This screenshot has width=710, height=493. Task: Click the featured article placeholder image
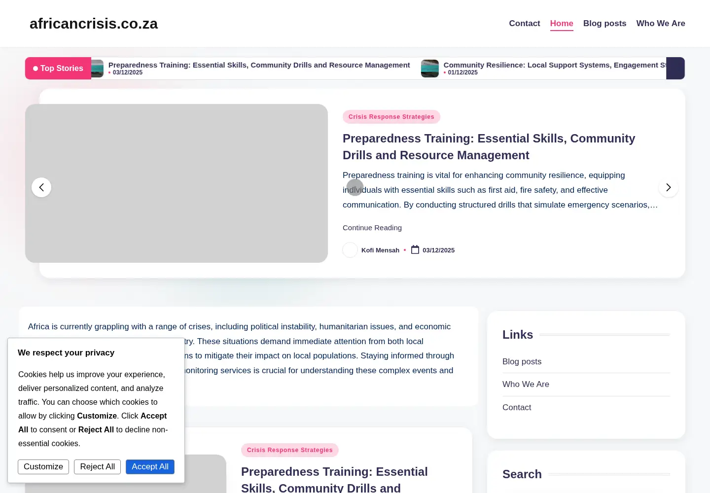pos(177,183)
